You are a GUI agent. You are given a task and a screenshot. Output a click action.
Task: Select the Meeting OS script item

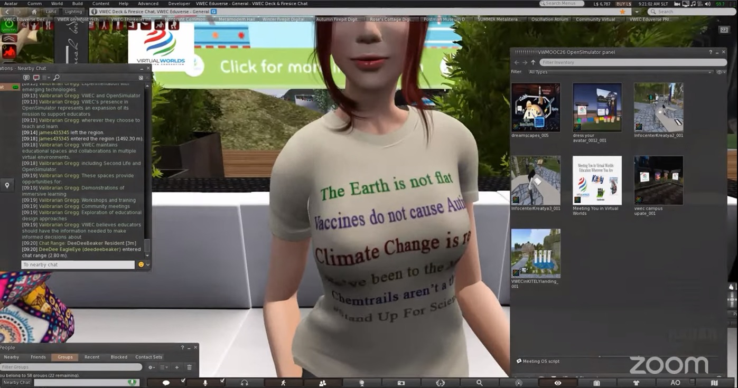point(538,361)
